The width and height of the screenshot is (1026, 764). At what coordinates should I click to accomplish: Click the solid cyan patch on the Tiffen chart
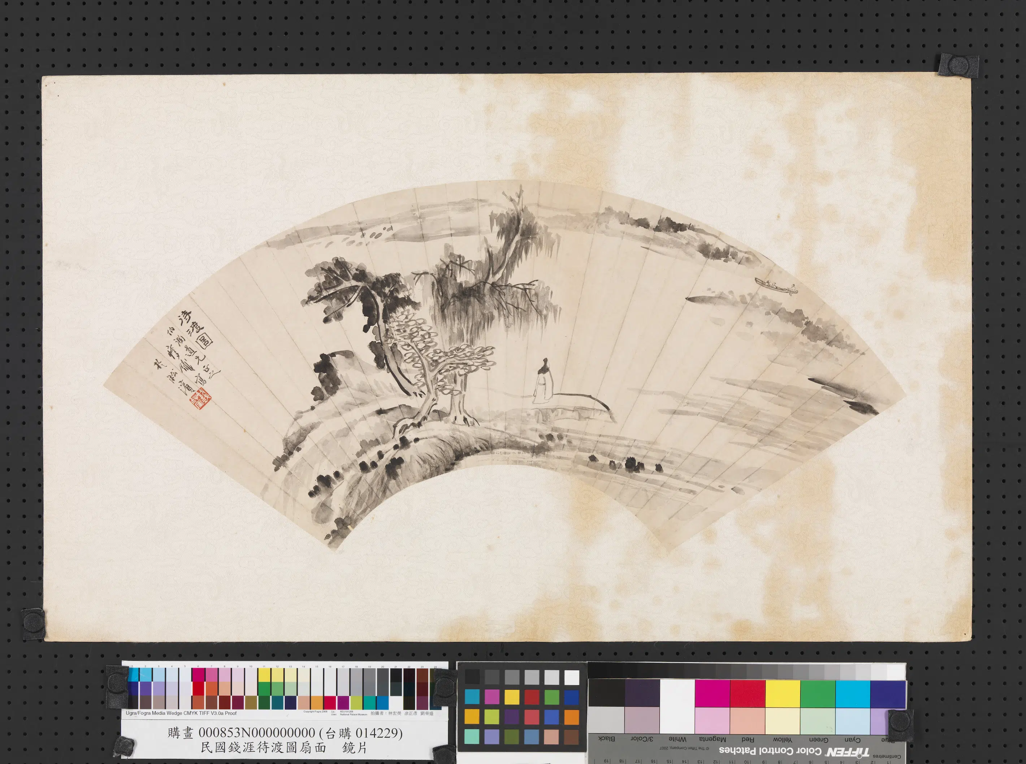pos(853,694)
